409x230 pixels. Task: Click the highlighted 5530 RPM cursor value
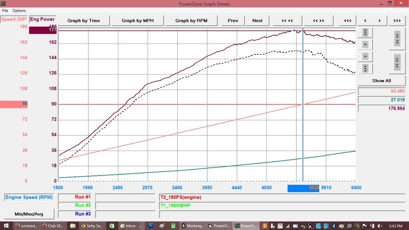(304, 188)
